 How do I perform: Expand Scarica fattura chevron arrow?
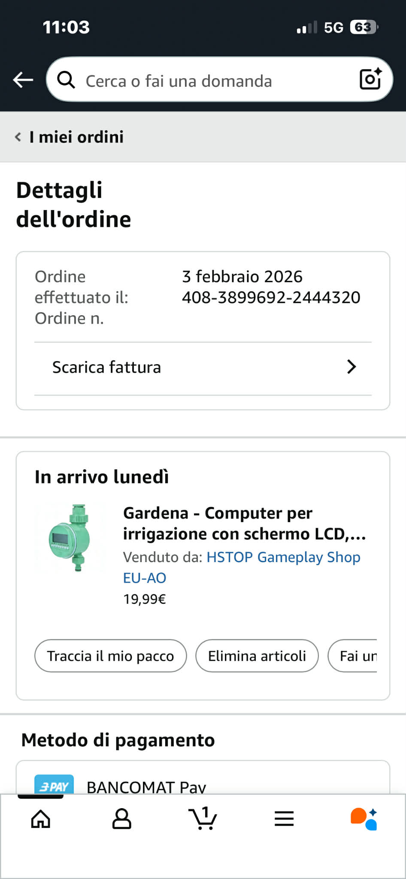351,367
